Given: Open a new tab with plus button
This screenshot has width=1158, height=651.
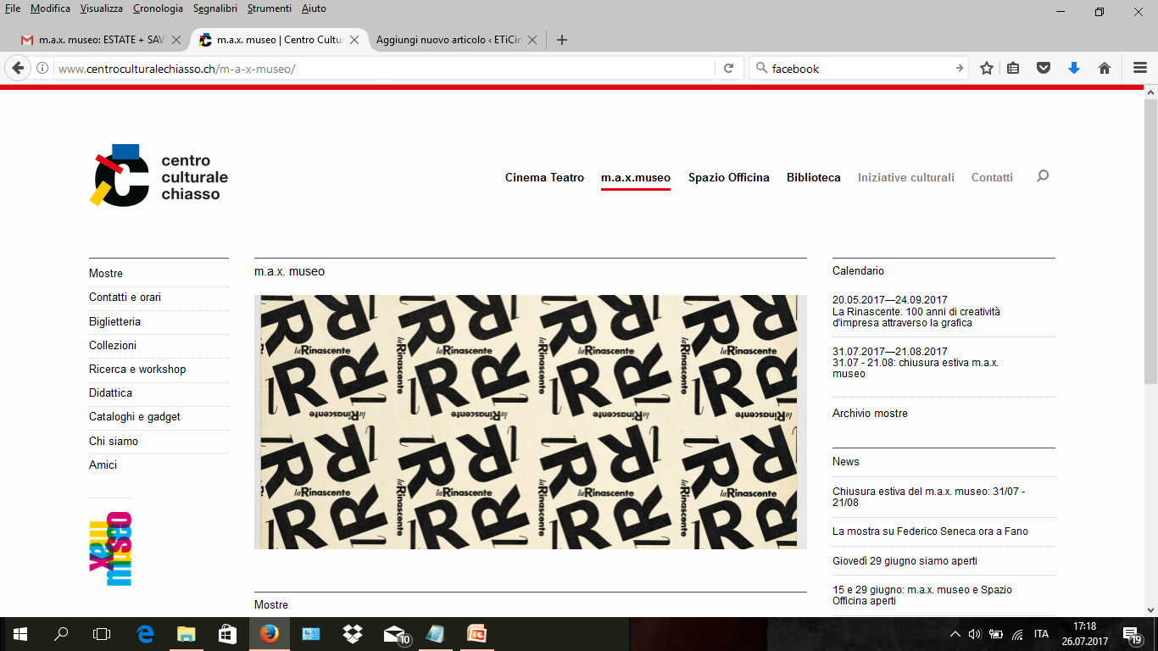Looking at the screenshot, I should pos(561,40).
